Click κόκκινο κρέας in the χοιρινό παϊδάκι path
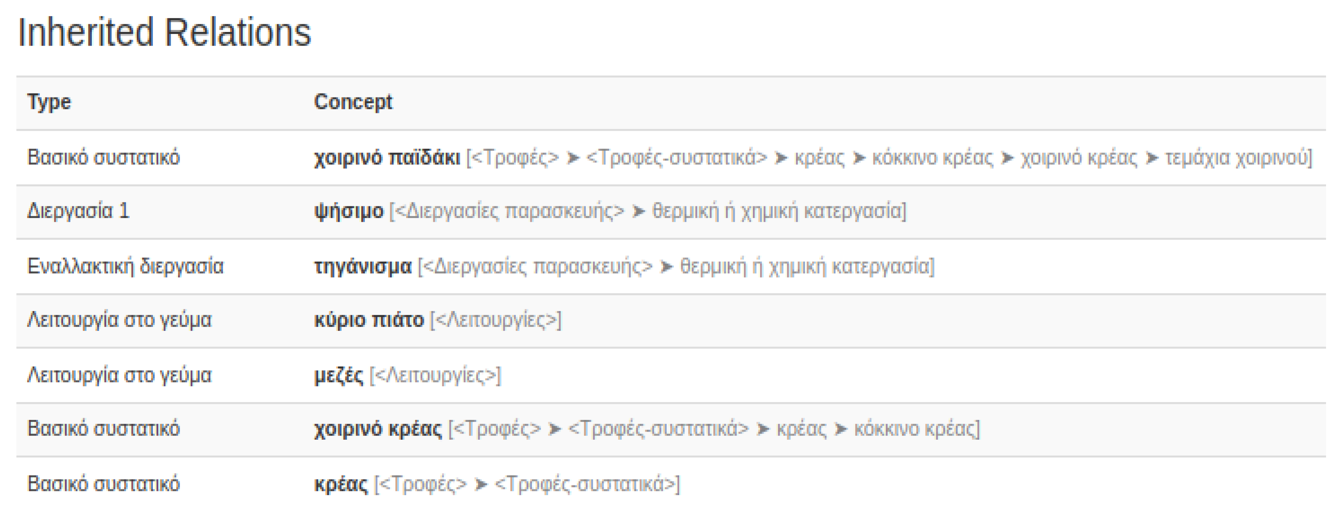1341x519 pixels. tap(932, 157)
